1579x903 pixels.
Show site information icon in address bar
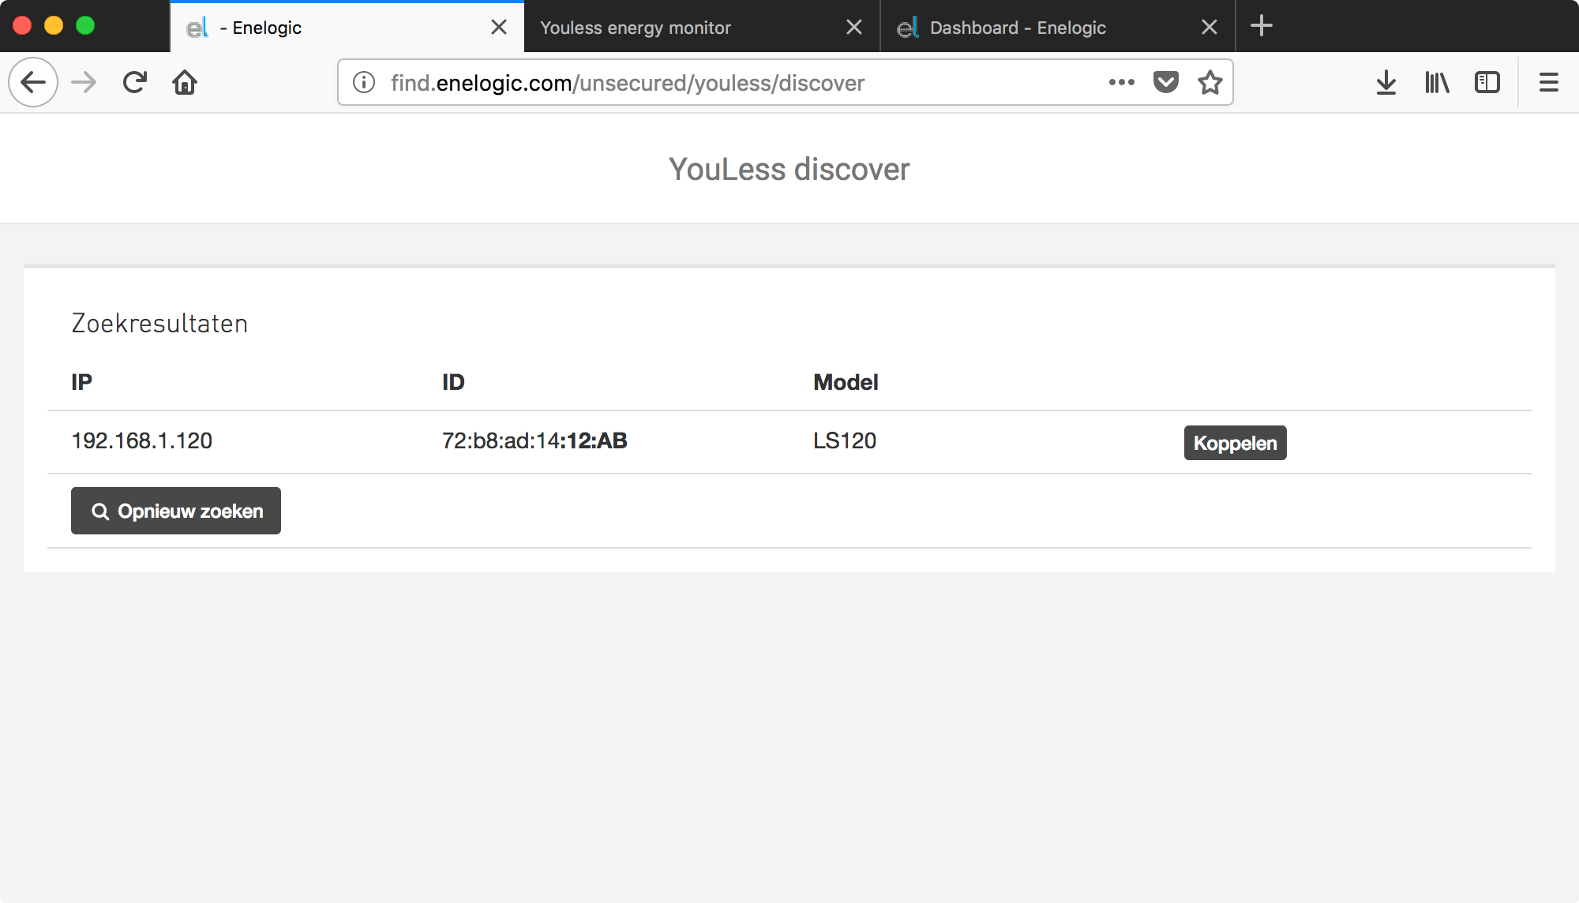[x=364, y=82]
